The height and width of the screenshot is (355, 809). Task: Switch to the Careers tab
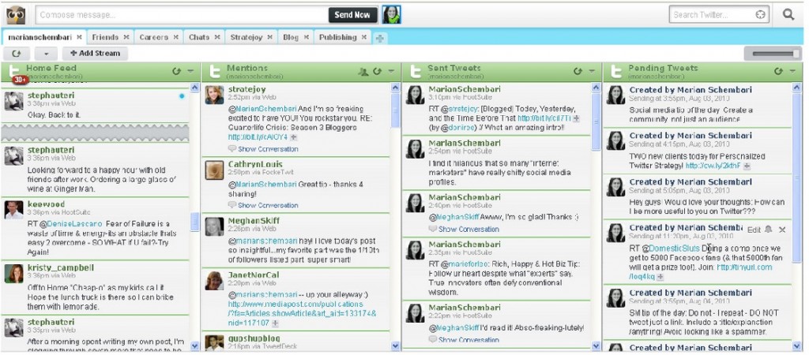pos(154,37)
